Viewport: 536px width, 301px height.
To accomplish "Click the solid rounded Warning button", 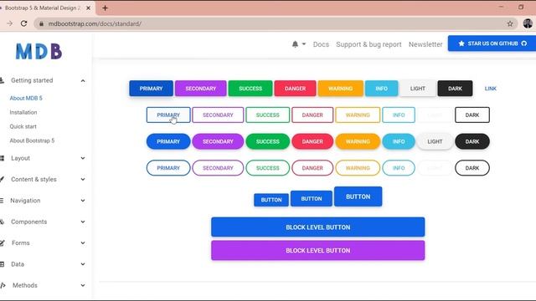I will (x=358, y=141).
